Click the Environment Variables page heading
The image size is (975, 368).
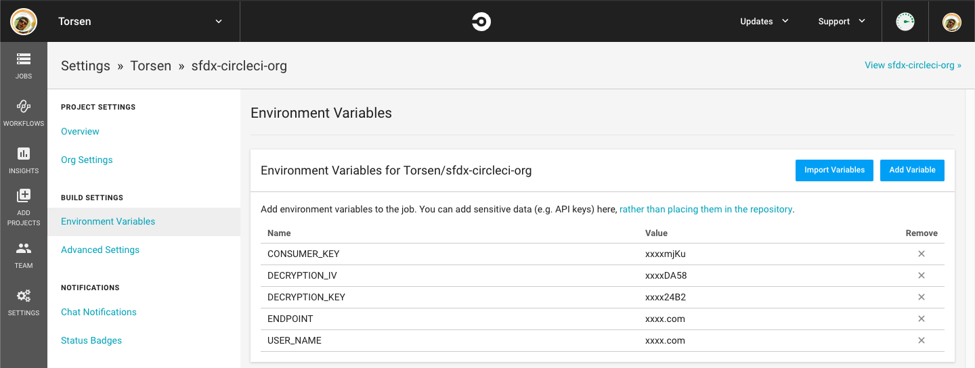click(x=321, y=113)
